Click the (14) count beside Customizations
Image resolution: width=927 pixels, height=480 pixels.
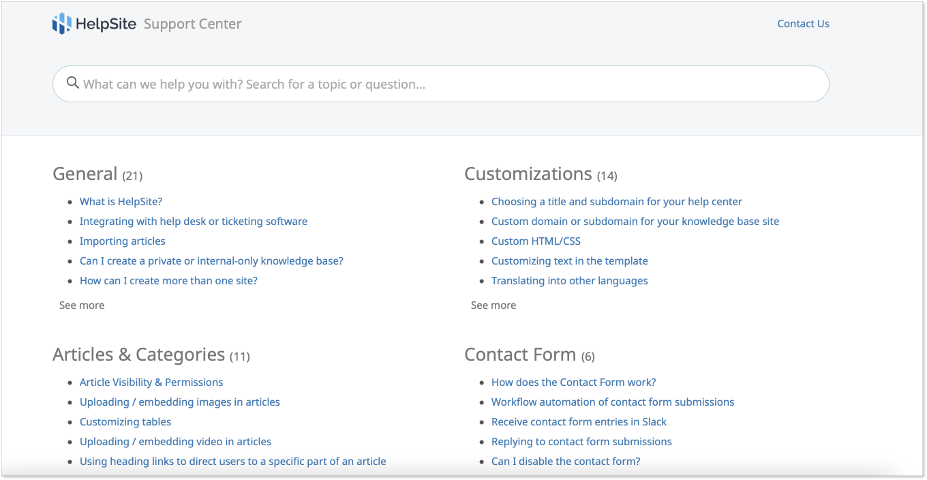607,176
